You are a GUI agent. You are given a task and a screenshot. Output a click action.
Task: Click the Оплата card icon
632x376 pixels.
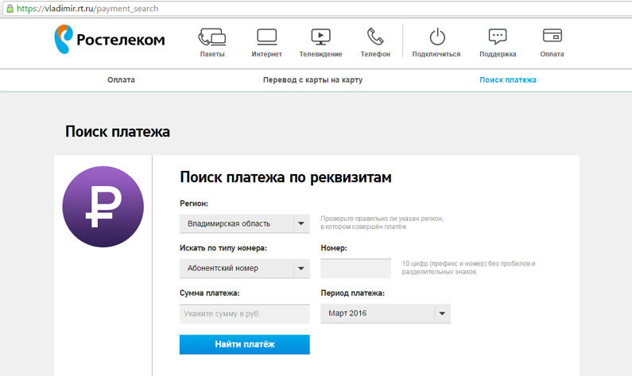click(552, 37)
